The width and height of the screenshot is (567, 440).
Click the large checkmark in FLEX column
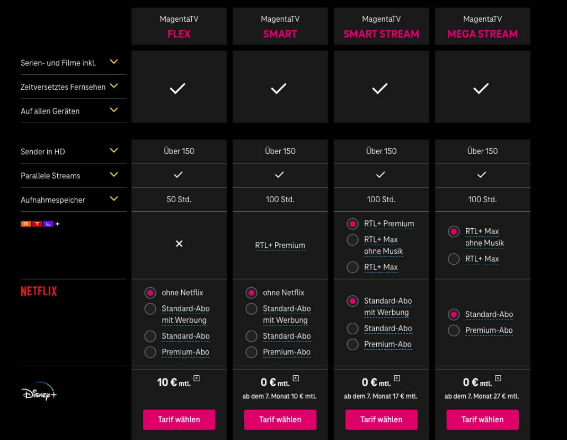[x=178, y=88]
